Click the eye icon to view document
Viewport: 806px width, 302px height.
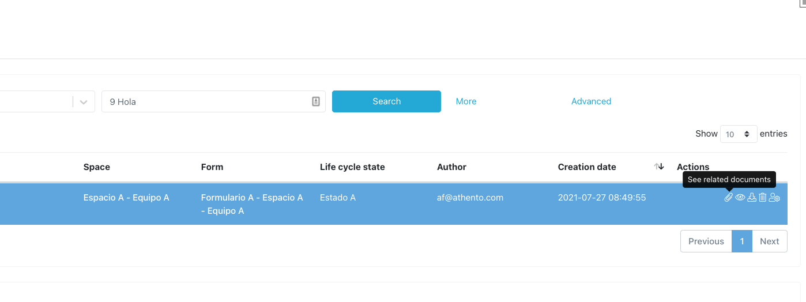(x=740, y=198)
